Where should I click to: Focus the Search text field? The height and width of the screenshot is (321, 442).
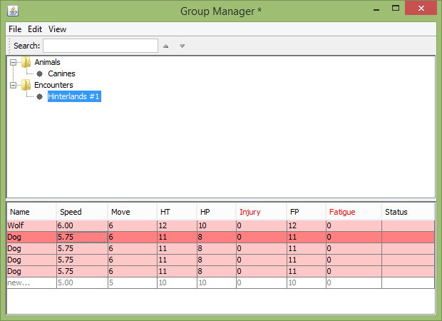101,46
